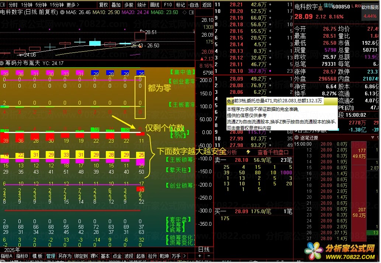Switch to 基本 indicator
This screenshot has width=381, height=263.
(105, 256)
